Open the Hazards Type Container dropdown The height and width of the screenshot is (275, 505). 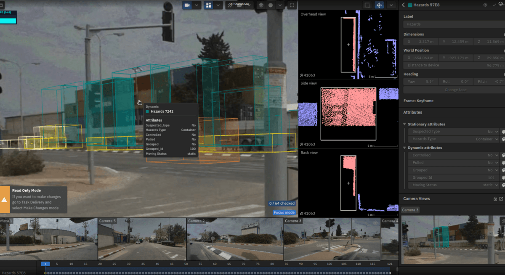point(453,139)
